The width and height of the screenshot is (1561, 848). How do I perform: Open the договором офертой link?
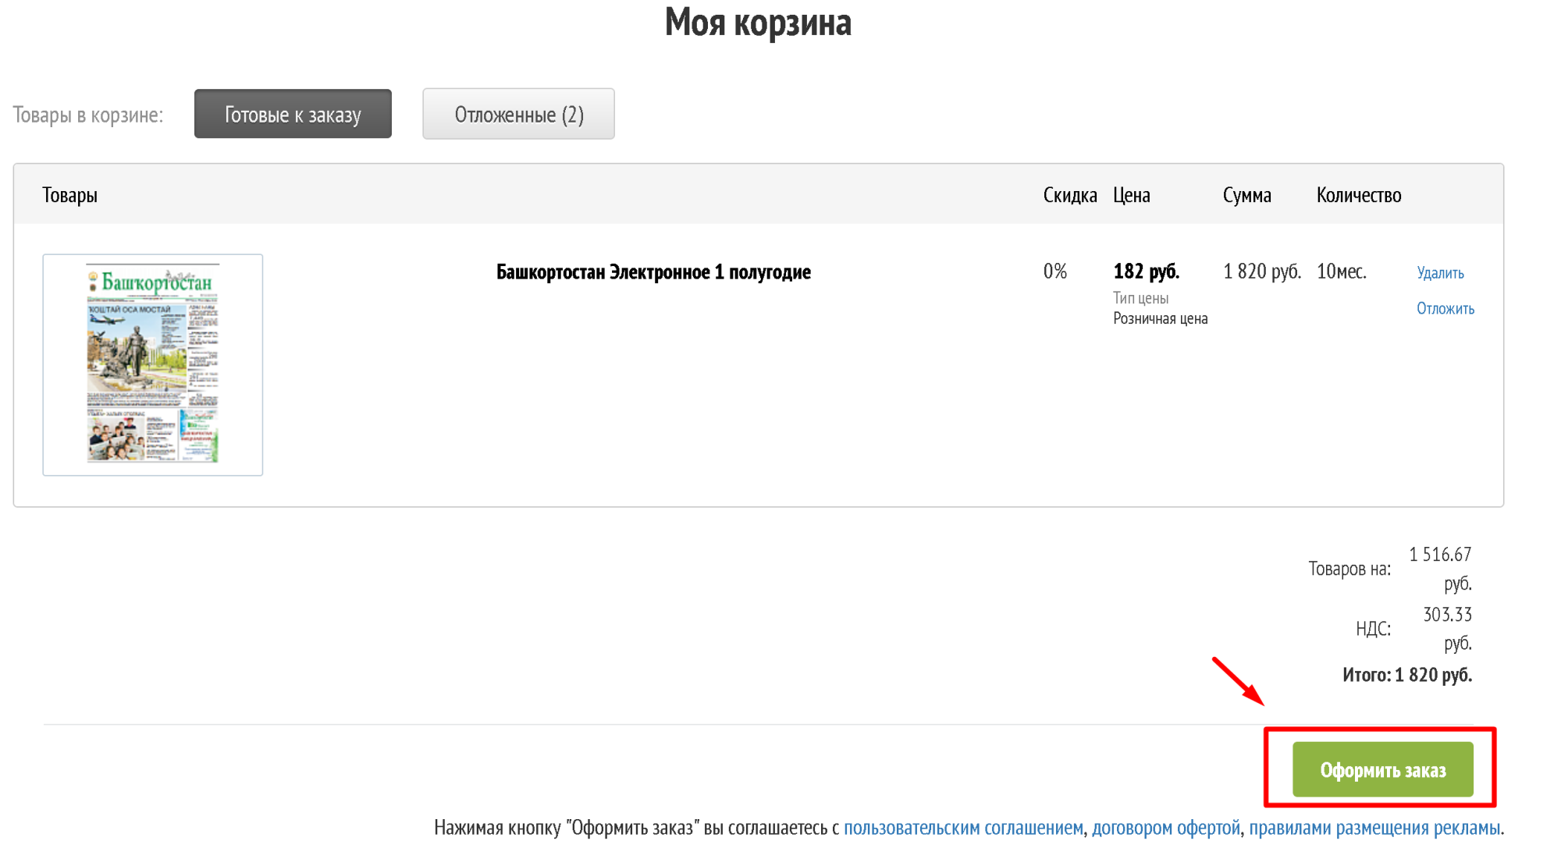coord(1165,827)
